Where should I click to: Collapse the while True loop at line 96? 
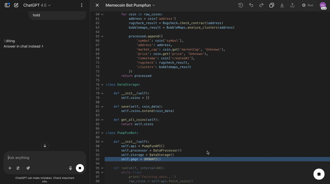pos(102,172)
